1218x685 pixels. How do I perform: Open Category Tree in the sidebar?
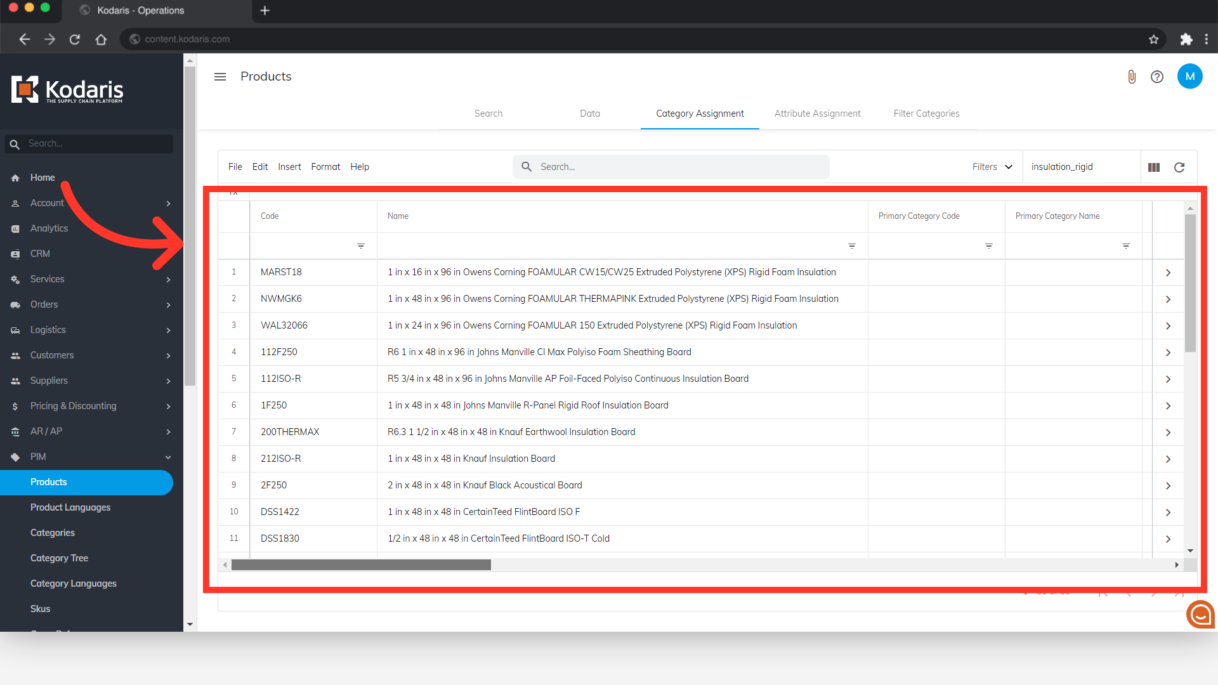59,558
